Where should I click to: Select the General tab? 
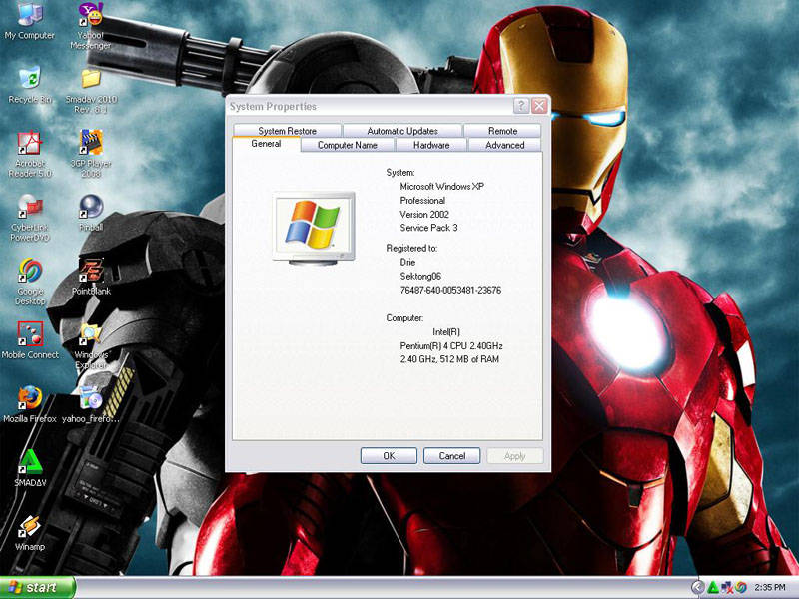pos(266,144)
